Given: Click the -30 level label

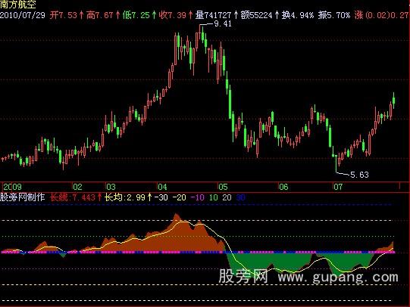Looking at the screenshot, I should [x=161, y=197].
